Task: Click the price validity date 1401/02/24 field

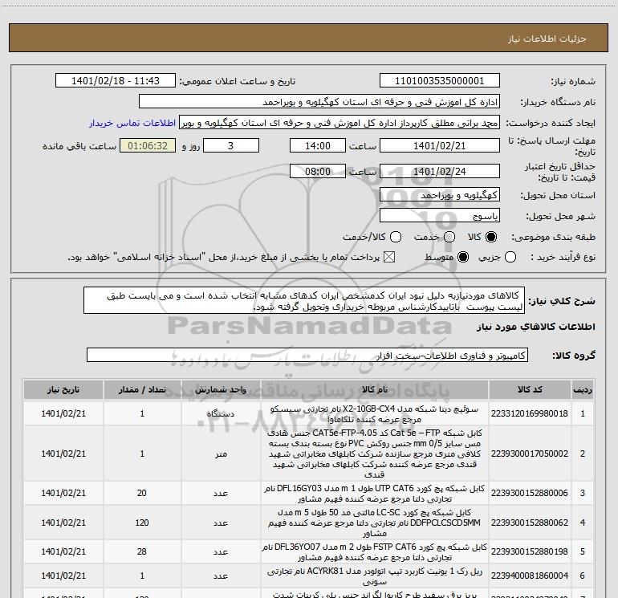Action: 440,172
